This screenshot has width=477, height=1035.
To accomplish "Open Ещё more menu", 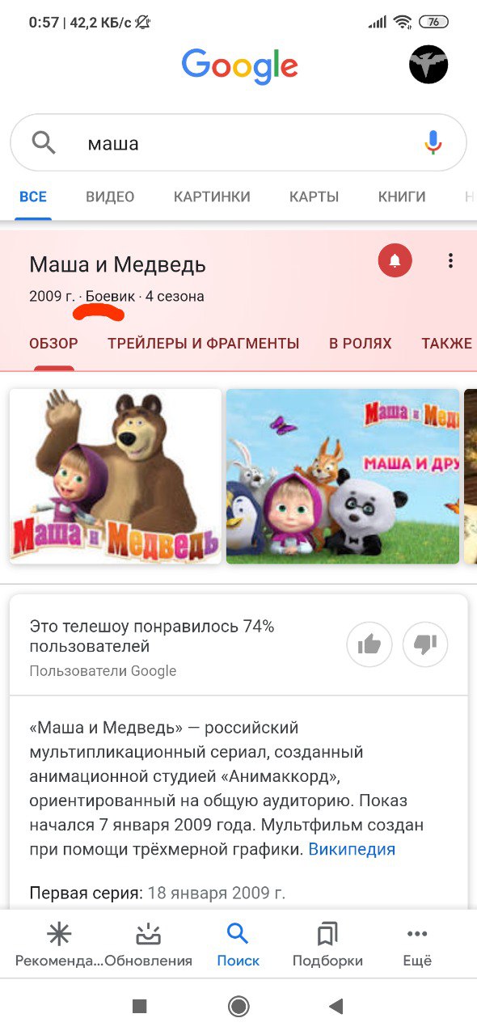I will 417,945.
